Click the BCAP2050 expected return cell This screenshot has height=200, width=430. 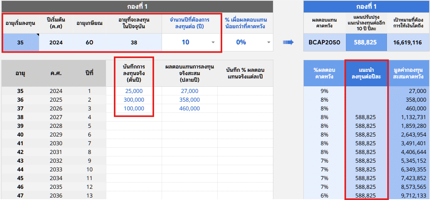tap(324, 42)
